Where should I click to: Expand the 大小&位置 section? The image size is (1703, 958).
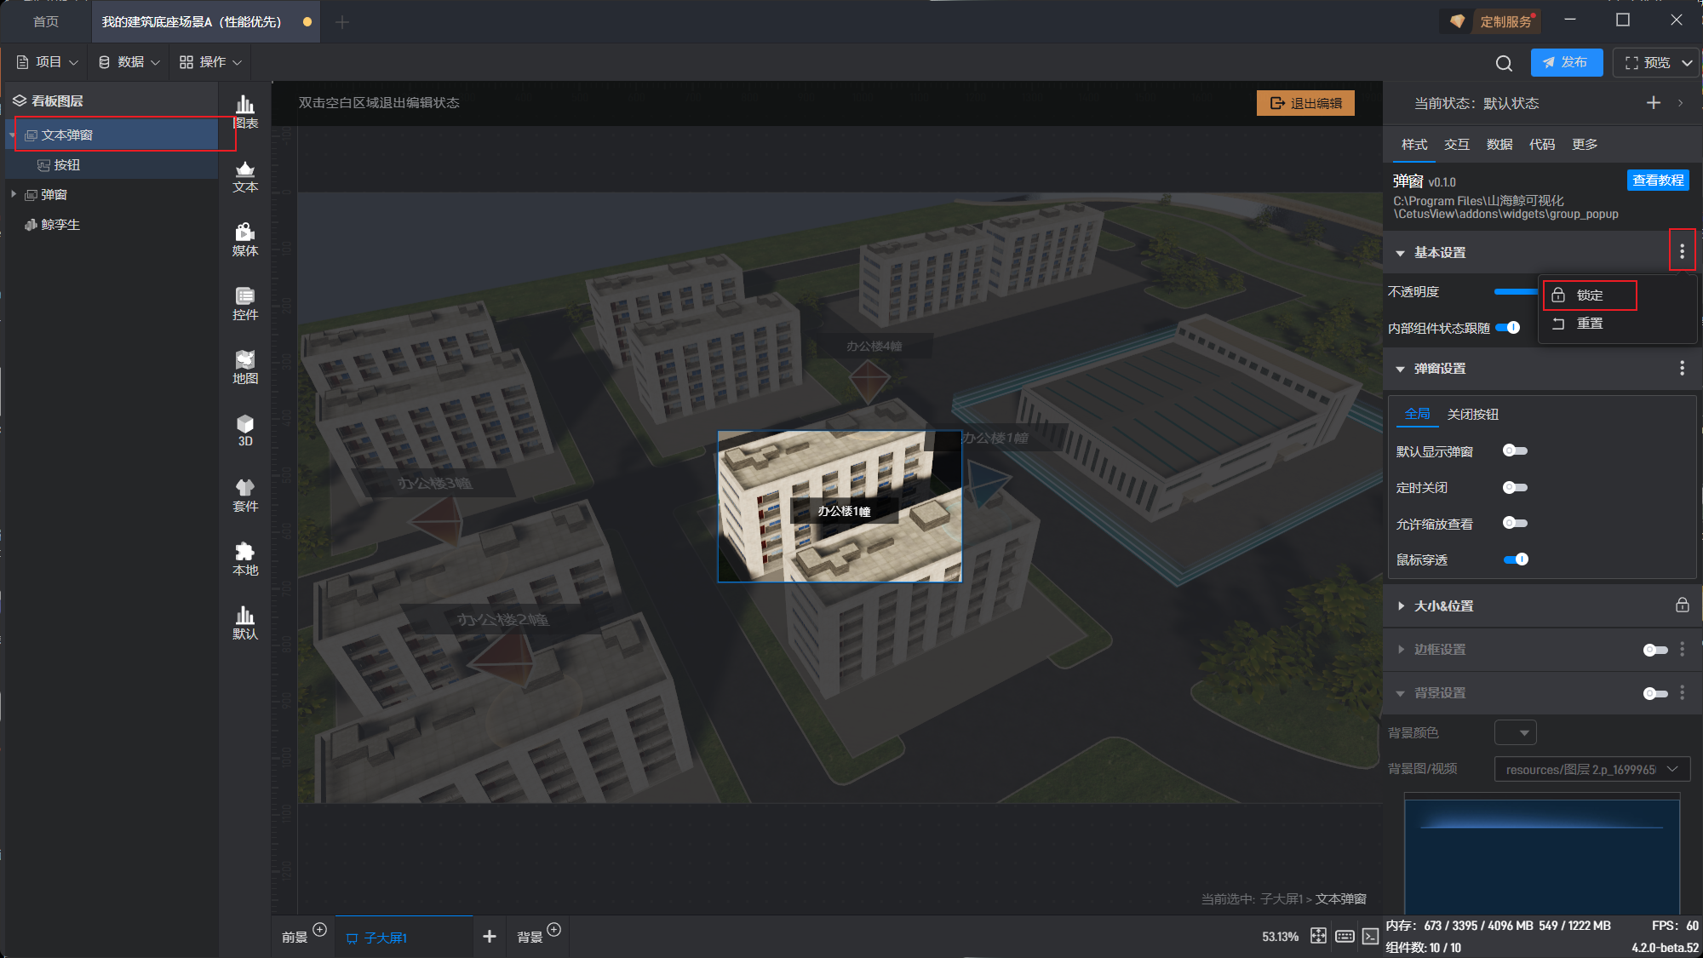pos(1402,606)
